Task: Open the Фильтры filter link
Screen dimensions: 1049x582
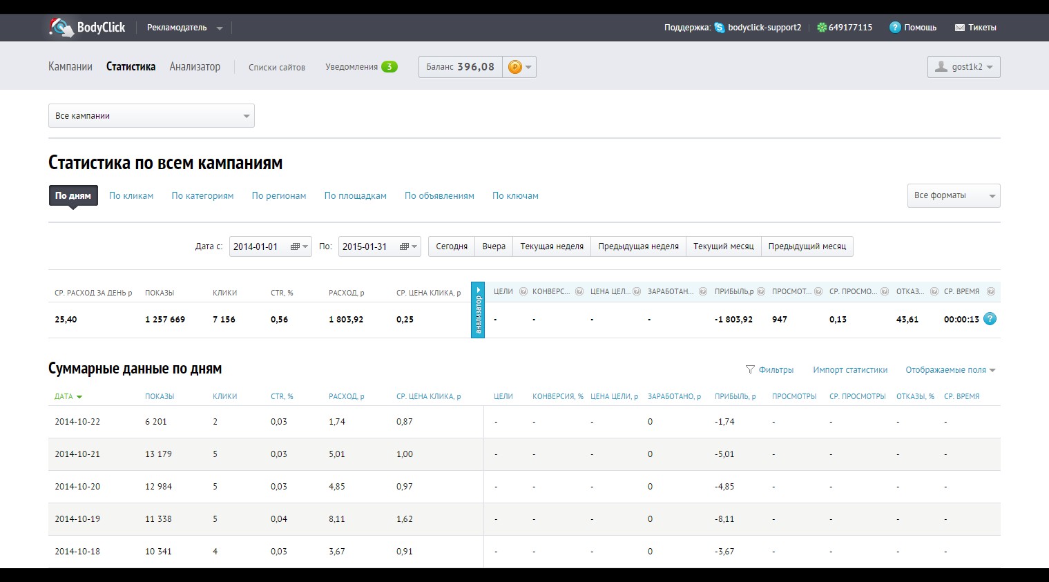Action: click(x=769, y=370)
